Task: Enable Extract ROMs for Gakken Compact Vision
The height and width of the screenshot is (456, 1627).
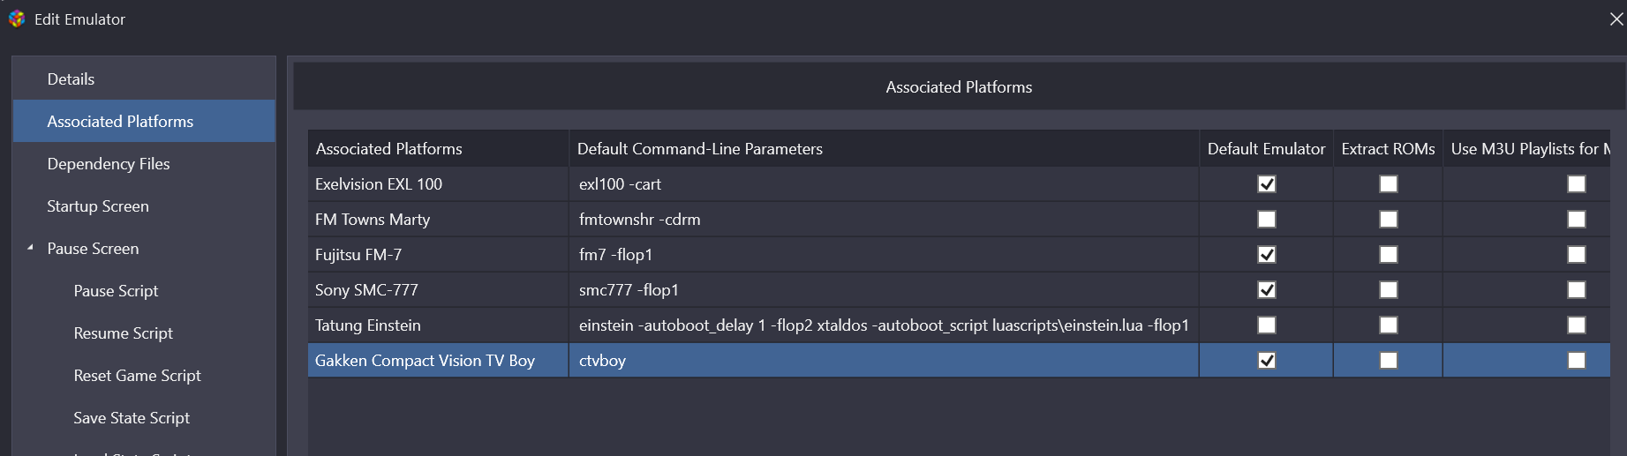Action: [1389, 360]
